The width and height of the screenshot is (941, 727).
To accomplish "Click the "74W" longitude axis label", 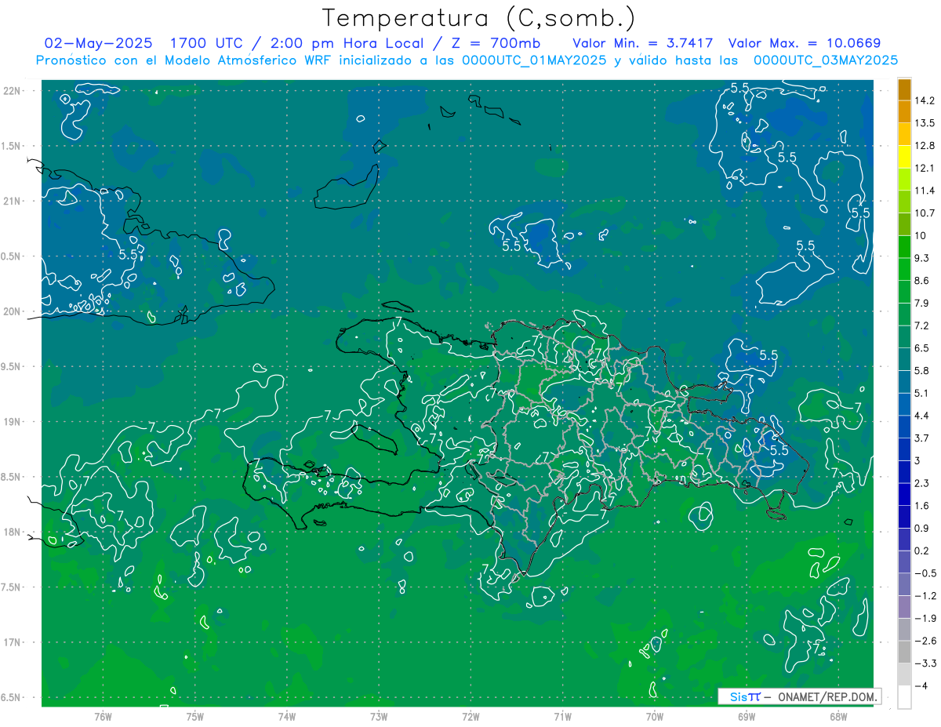I will [x=287, y=717].
